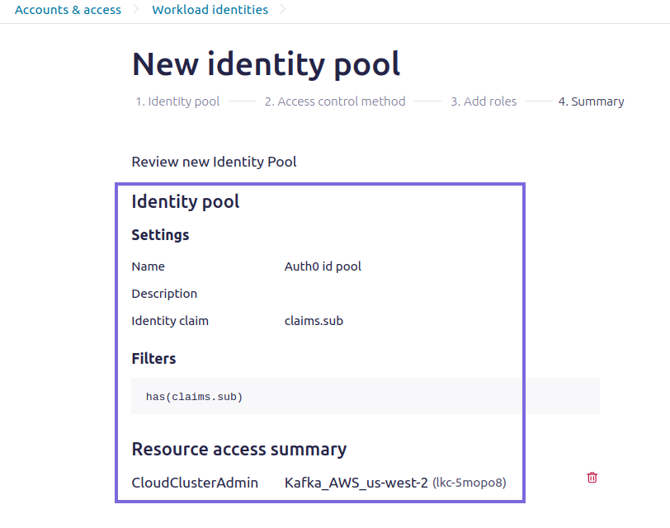Click the Review new Identity Pool label
This screenshot has width=670, height=528.
(214, 162)
